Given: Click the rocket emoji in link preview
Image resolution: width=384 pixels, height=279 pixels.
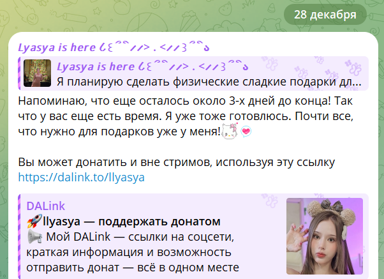Looking at the screenshot, I should 34,222.
